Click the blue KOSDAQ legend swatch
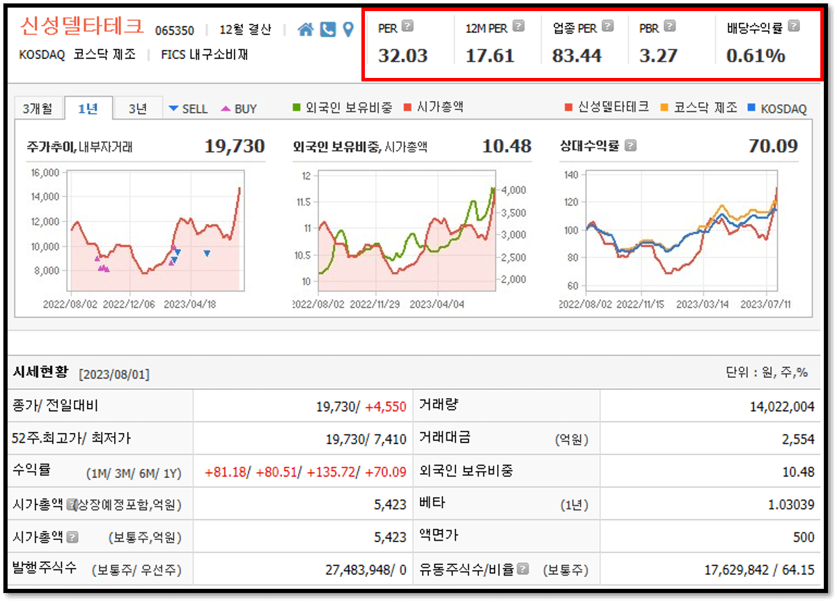The image size is (837, 602). [x=751, y=108]
